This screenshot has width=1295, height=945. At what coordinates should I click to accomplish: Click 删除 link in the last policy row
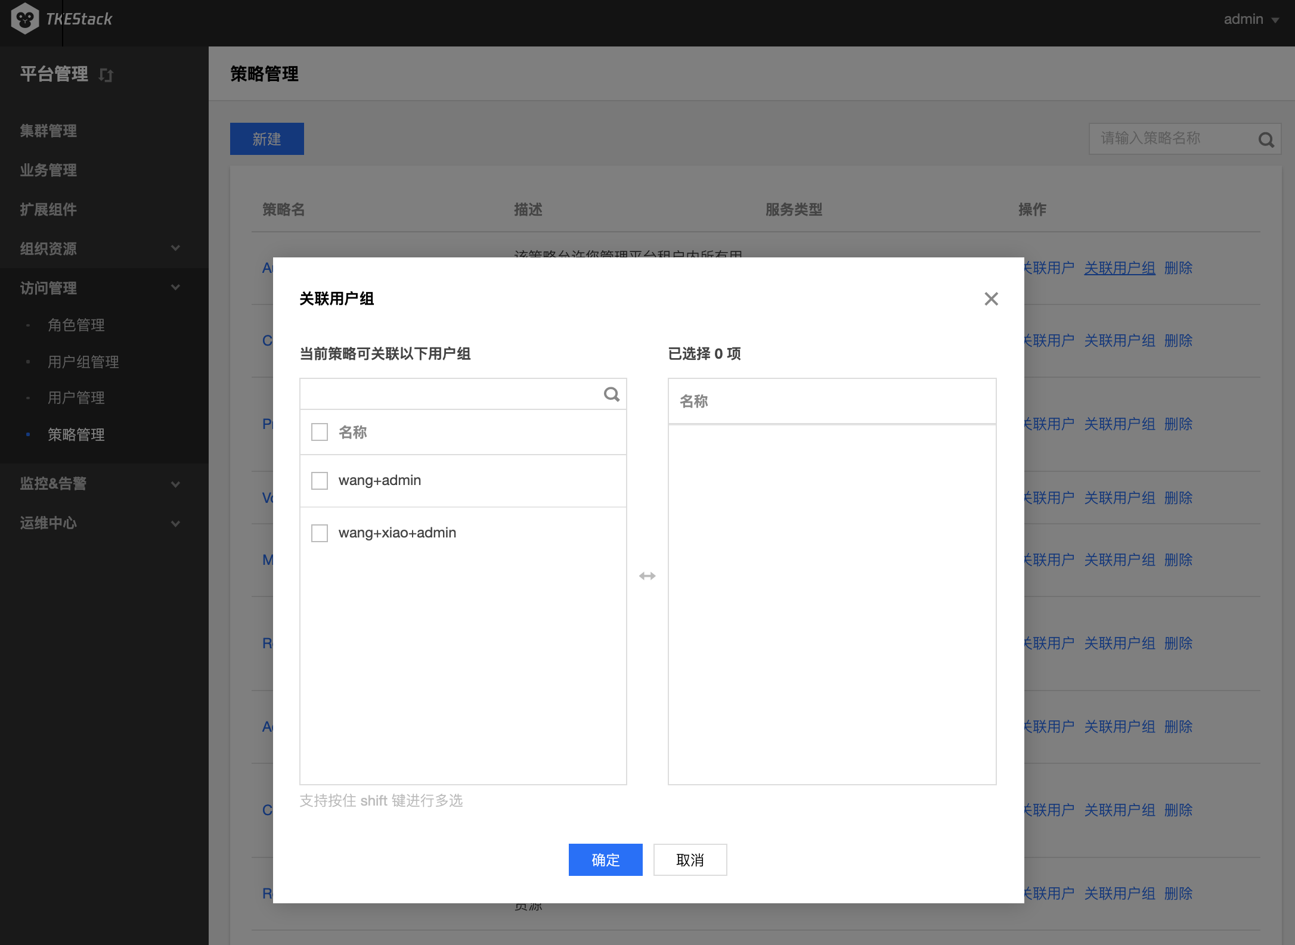point(1179,893)
